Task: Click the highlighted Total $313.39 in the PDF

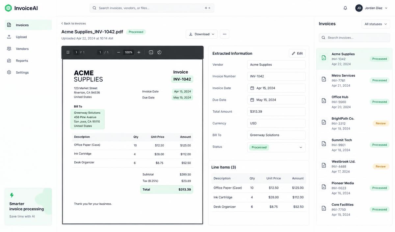Action: click(167, 189)
